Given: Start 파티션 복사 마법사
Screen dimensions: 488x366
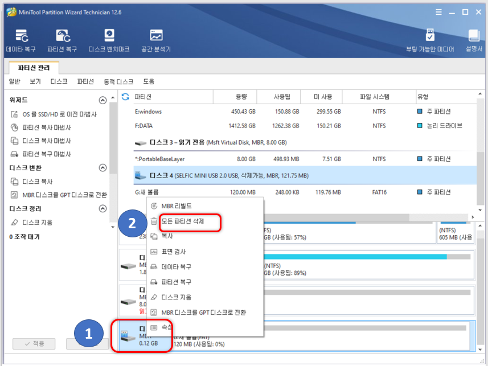Looking at the screenshot, I should coord(41,128).
